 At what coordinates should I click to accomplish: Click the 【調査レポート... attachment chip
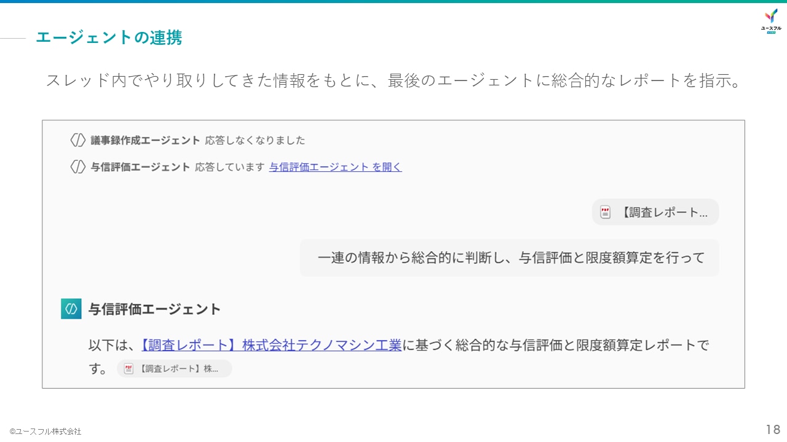coord(655,212)
